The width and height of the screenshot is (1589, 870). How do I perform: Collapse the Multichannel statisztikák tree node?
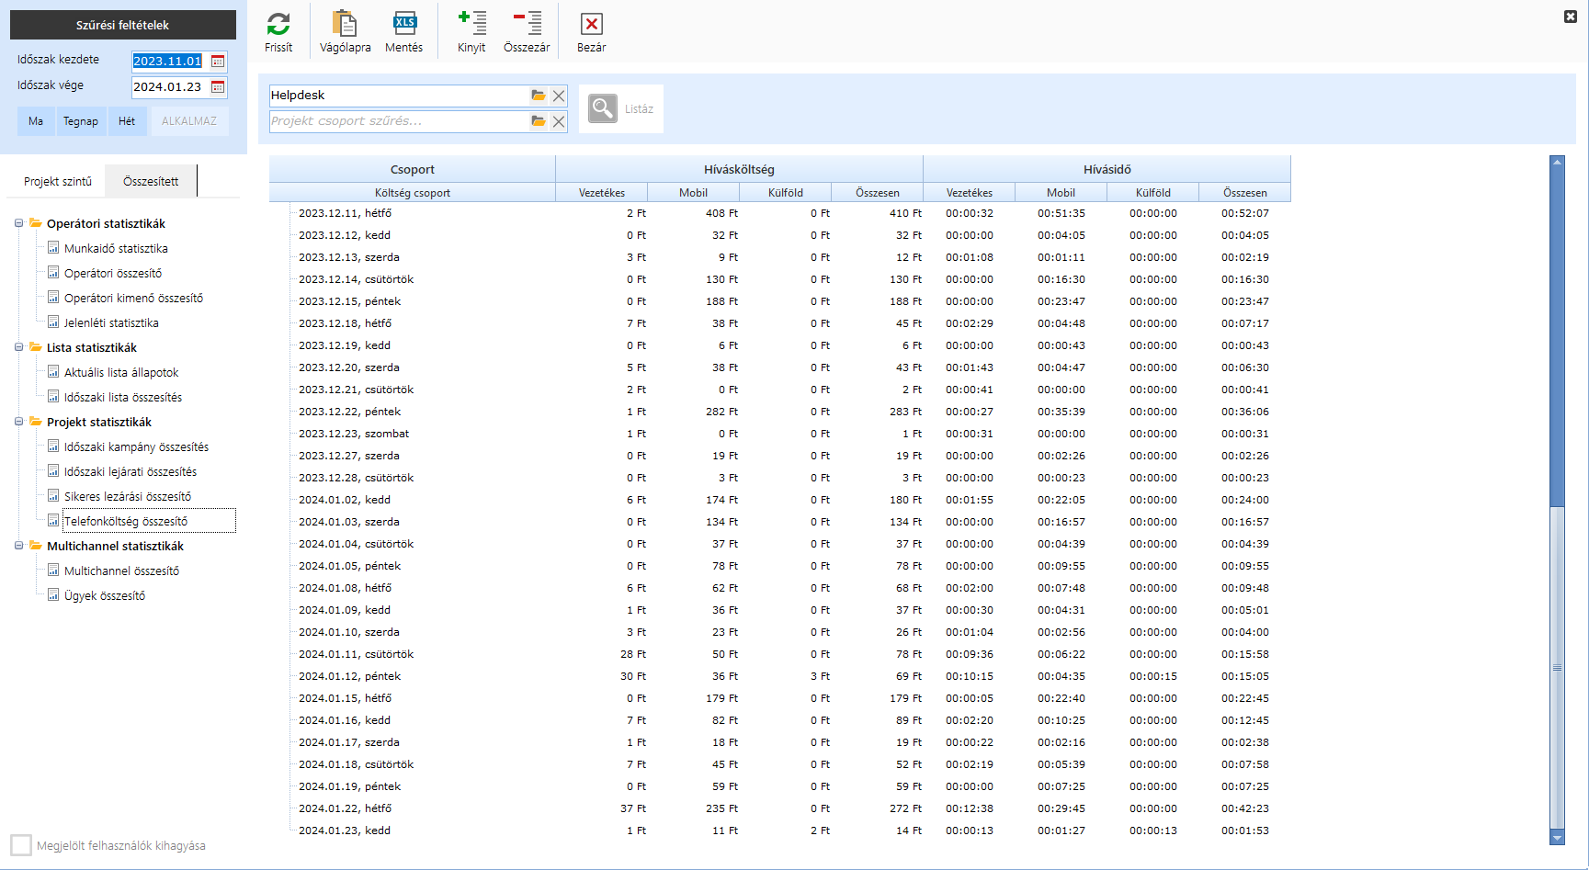tap(19, 546)
